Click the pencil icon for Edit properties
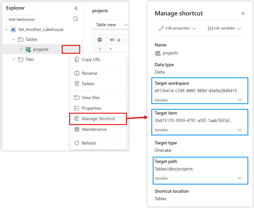The height and width of the screenshot is (208, 254). click(161, 28)
